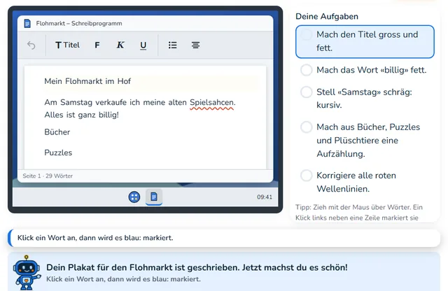
Task: Select the Schreibprogramm icon in the taskbar
Action: point(154,197)
